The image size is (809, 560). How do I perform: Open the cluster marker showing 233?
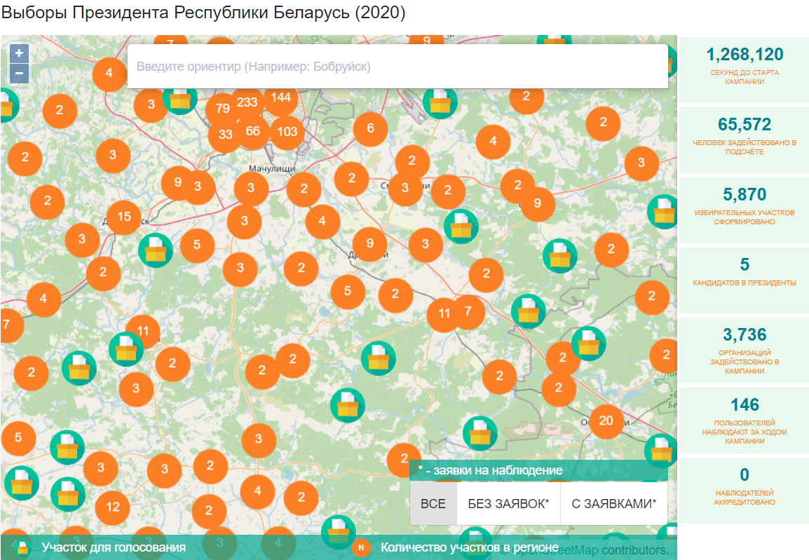pos(247,102)
